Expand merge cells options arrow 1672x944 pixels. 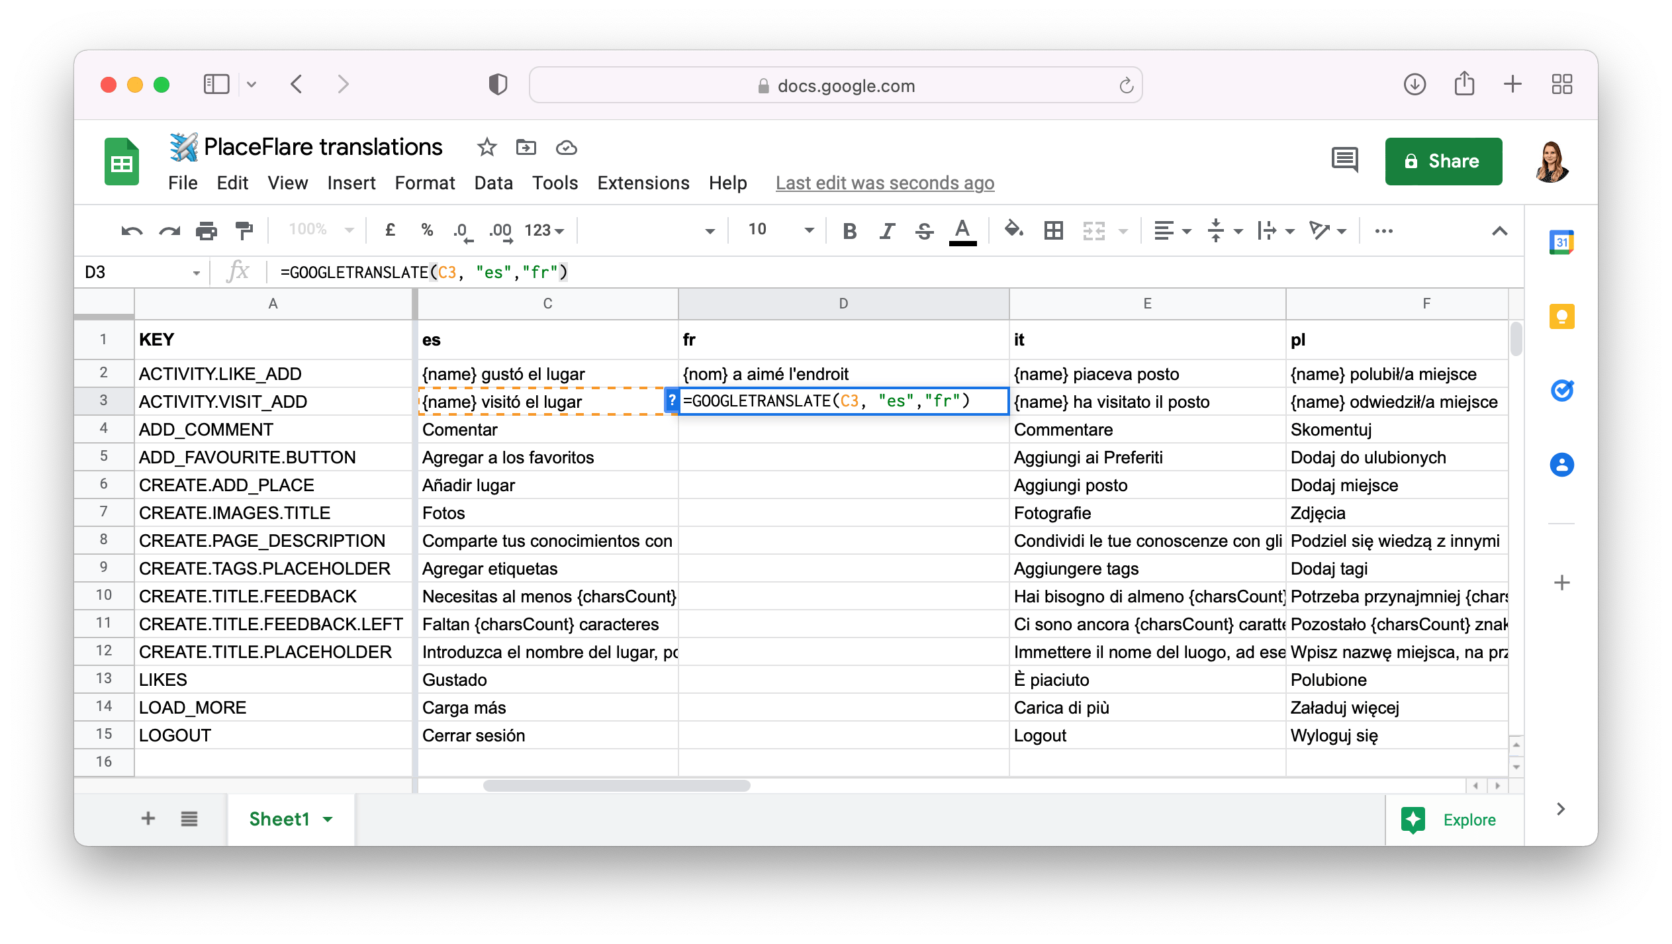tap(1123, 232)
